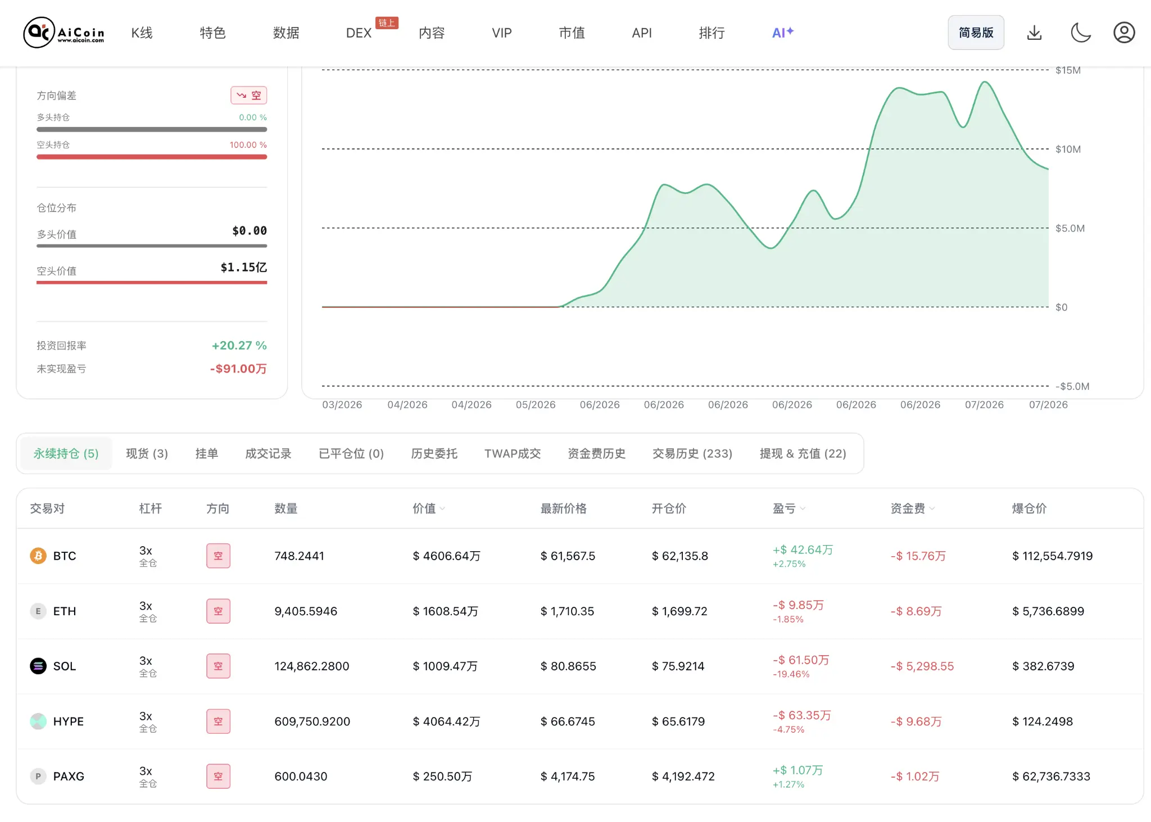The width and height of the screenshot is (1151, 822).
Task: Open the 内容 menu
Action: [432, 33]
